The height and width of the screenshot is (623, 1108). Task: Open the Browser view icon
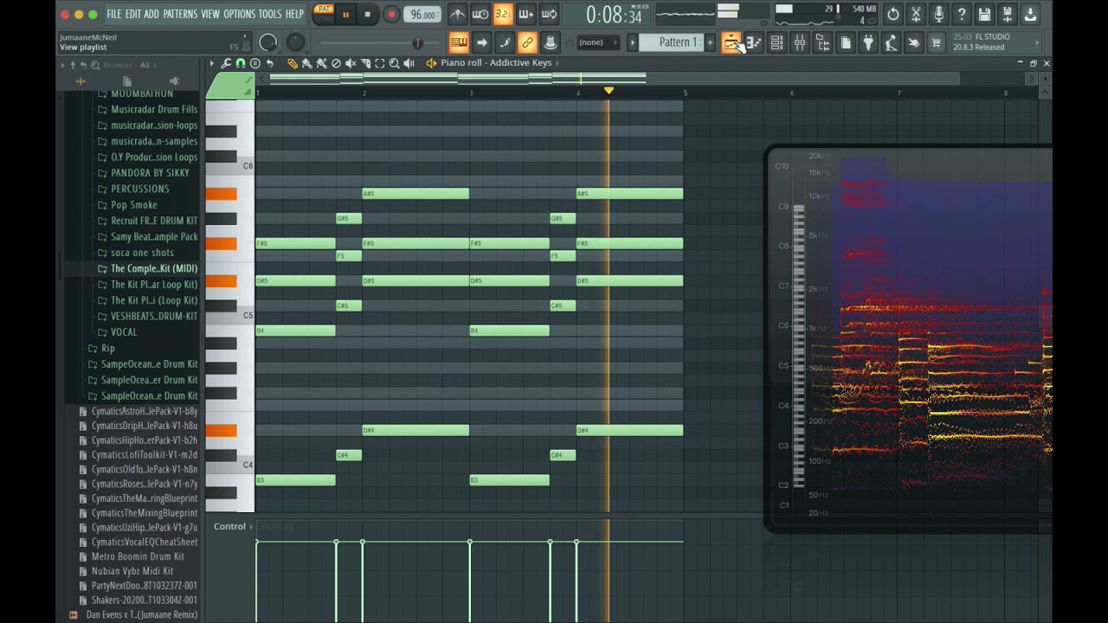[x=822, y=43]
